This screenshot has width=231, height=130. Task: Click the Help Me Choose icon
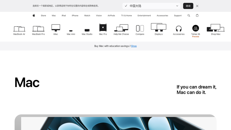pyautogui.click(x=121, y=28)
